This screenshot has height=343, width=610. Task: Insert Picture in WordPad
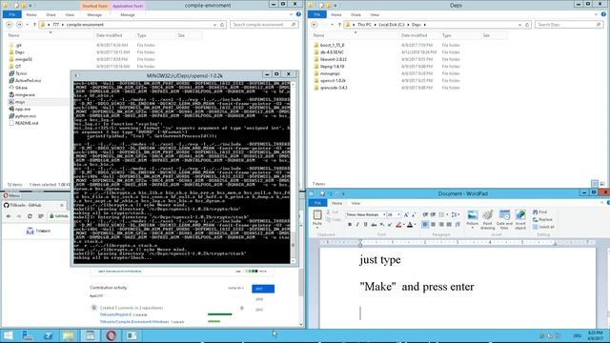click(x=473, y=219)
